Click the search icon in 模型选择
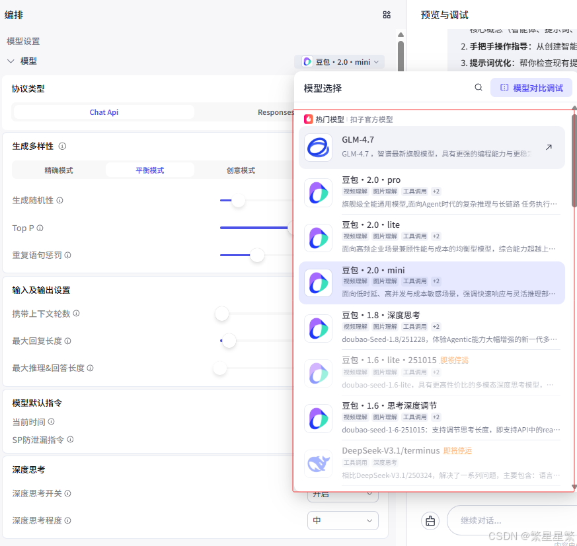 click(x=478, y=88)
